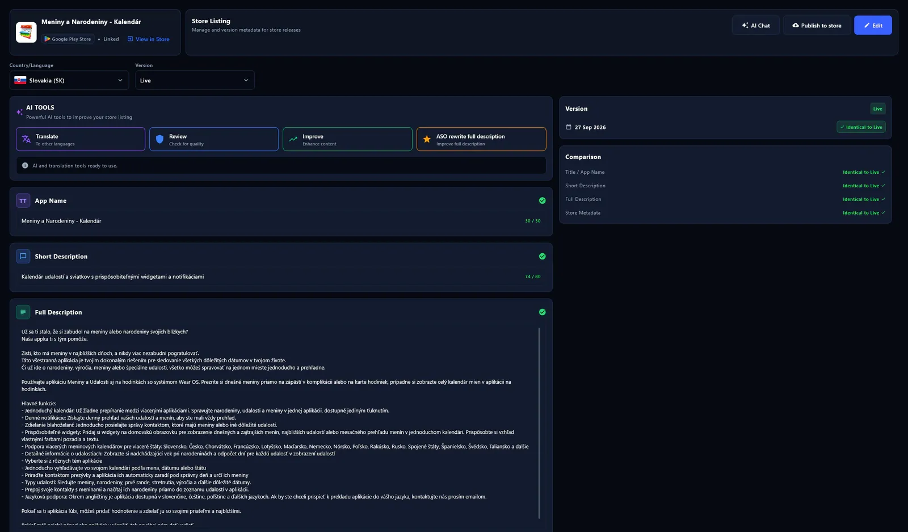Click the AI Tools sparkle icon
The width and height of the screenshot is (908, 532).
19,112
